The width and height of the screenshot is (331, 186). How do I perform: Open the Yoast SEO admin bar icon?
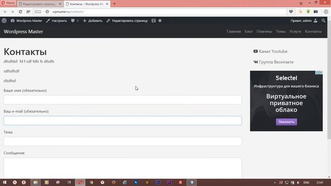tap(154, 21)
